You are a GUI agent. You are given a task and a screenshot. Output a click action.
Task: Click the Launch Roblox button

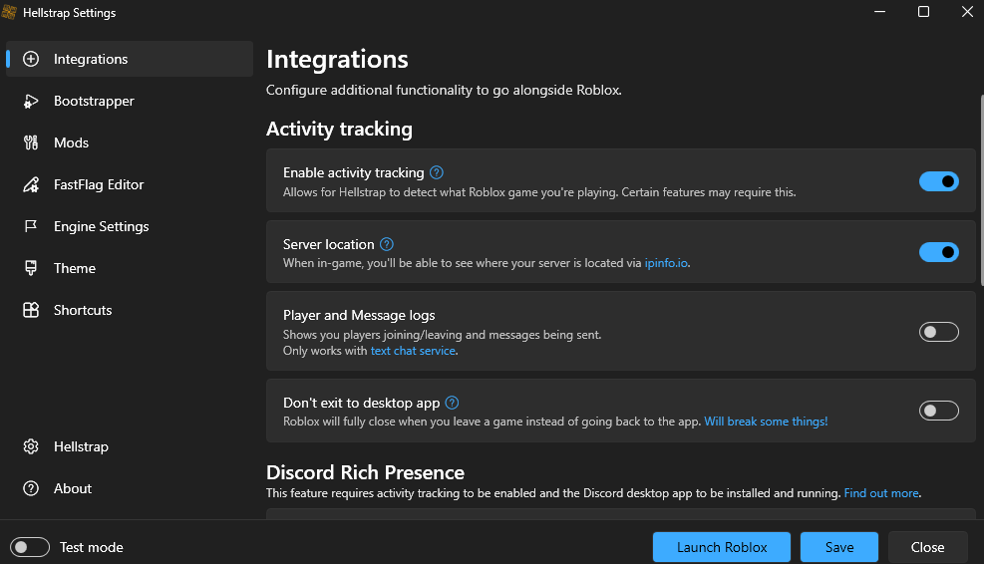tap(722, 547)
